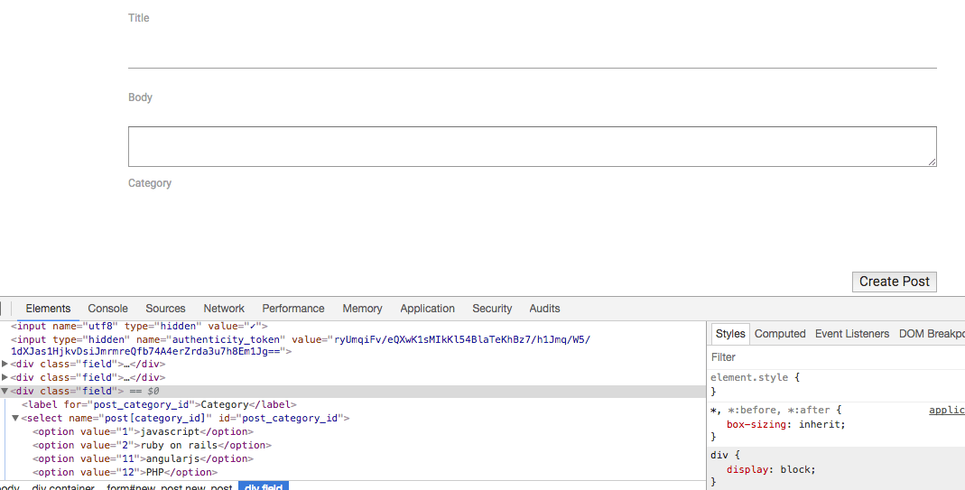Switch to the Network tab

pos(224,309)
